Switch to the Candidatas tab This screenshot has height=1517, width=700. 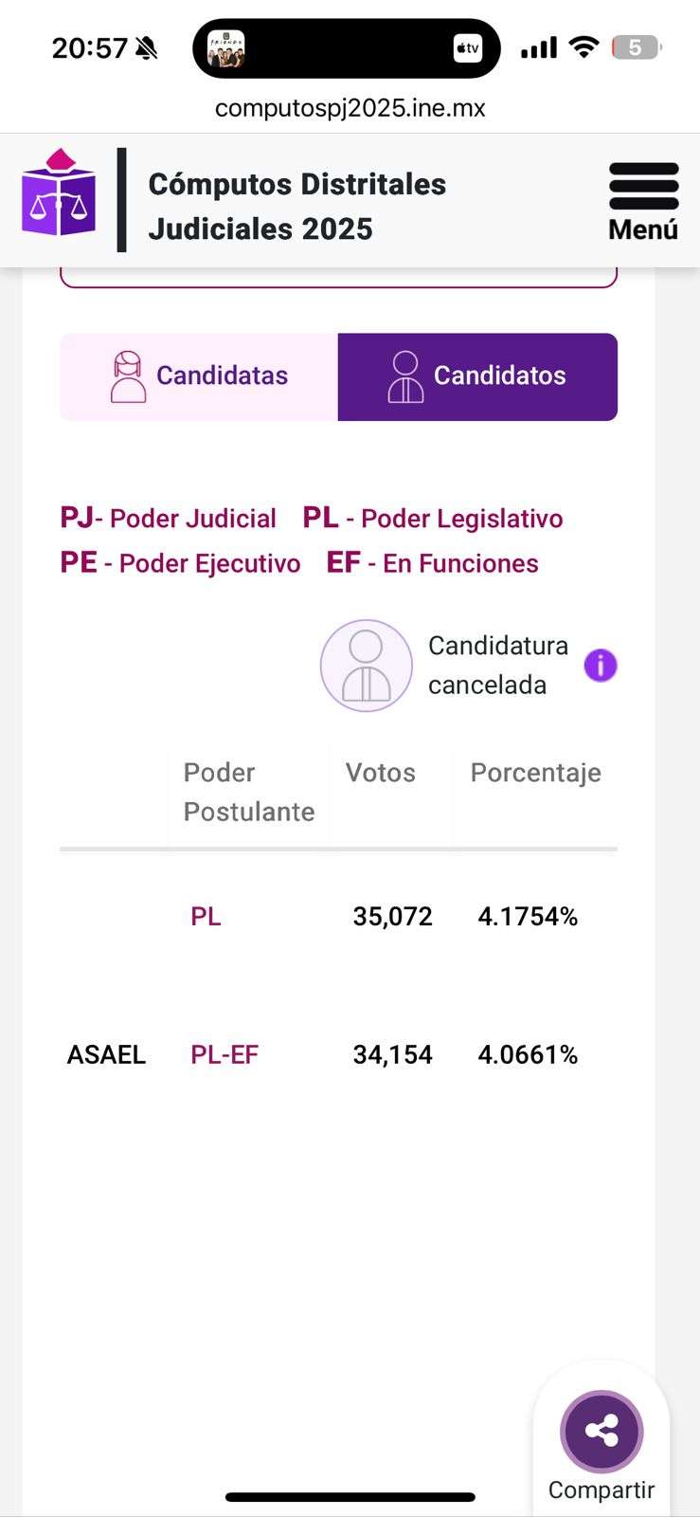click(x=199, y=376)
